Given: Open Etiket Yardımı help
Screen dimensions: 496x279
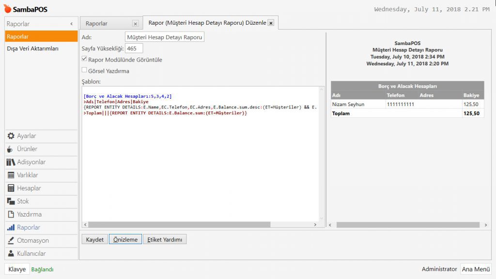Looking at the screenshot, I should click(164, 239).
